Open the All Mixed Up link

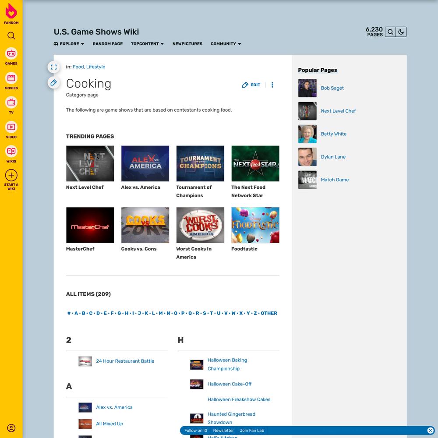tap(109, 424)
